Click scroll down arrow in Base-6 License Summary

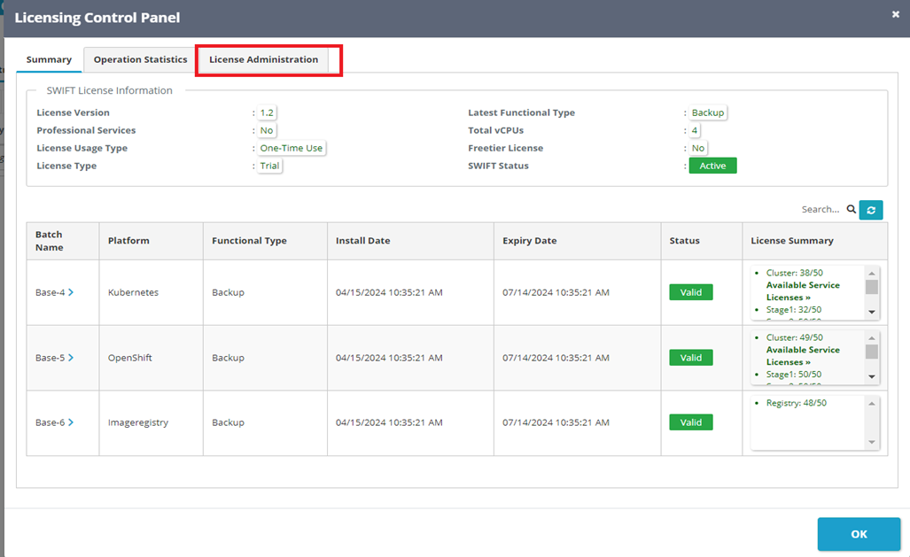click(872, 442)
